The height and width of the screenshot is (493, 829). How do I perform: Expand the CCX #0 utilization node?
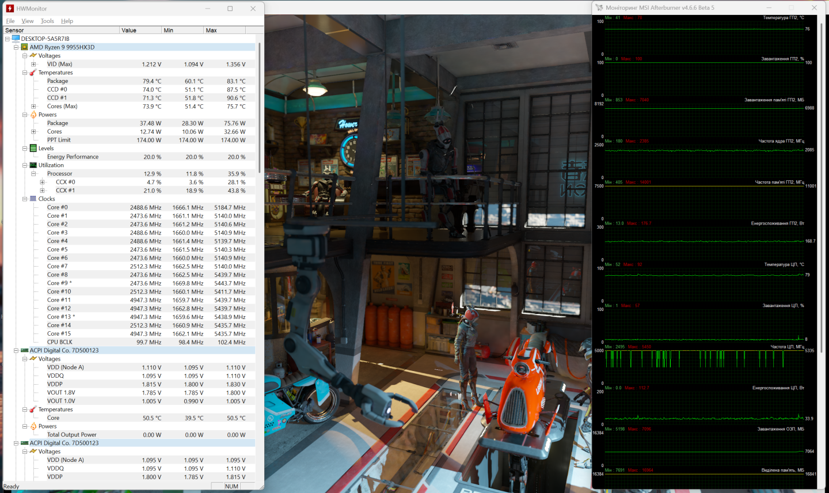(42, 182)
